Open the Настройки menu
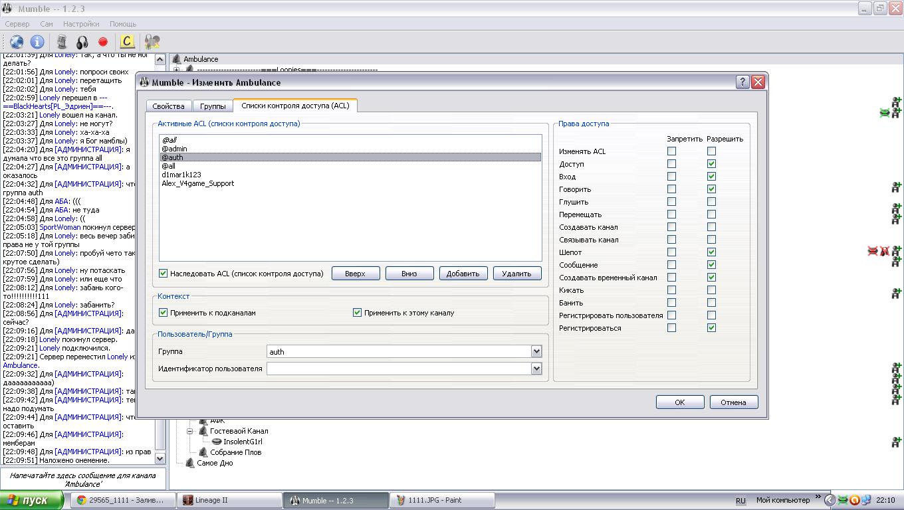904x510 pixels. (x=81, y=24)
